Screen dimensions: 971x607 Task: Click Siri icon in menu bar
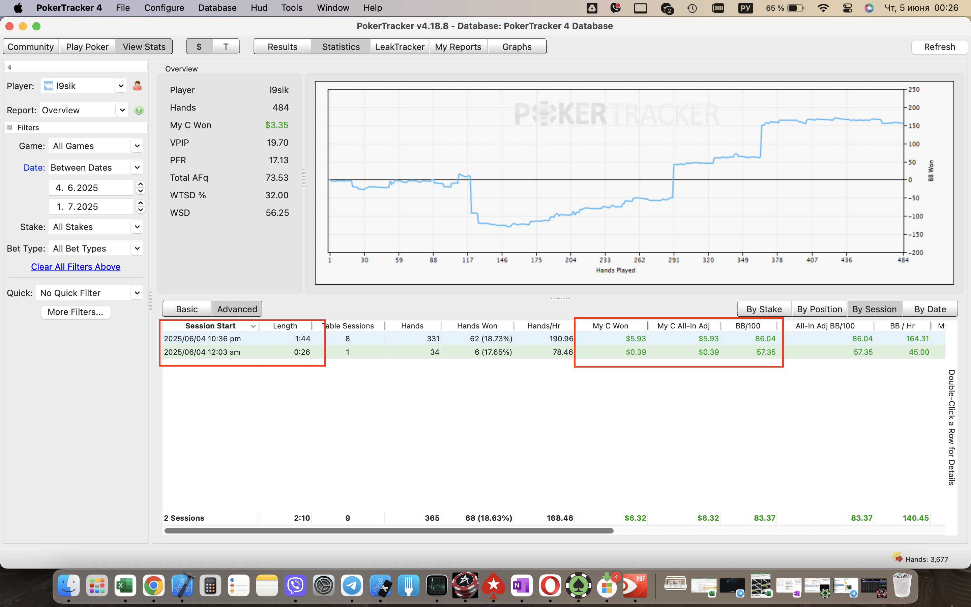(x=869, y=8)
